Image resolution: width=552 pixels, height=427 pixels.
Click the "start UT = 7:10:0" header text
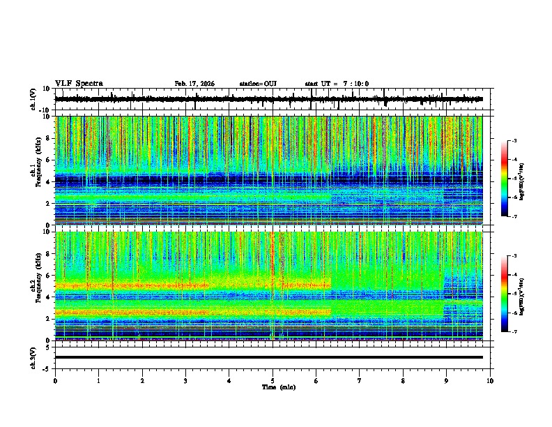click(337, 84)
